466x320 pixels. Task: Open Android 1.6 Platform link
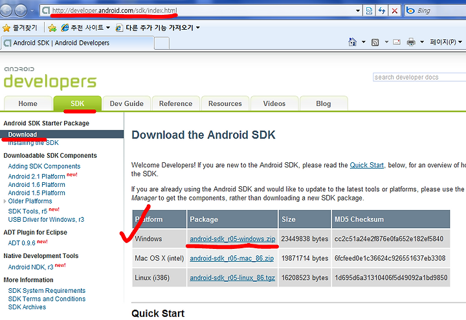[x=36, y=185]
